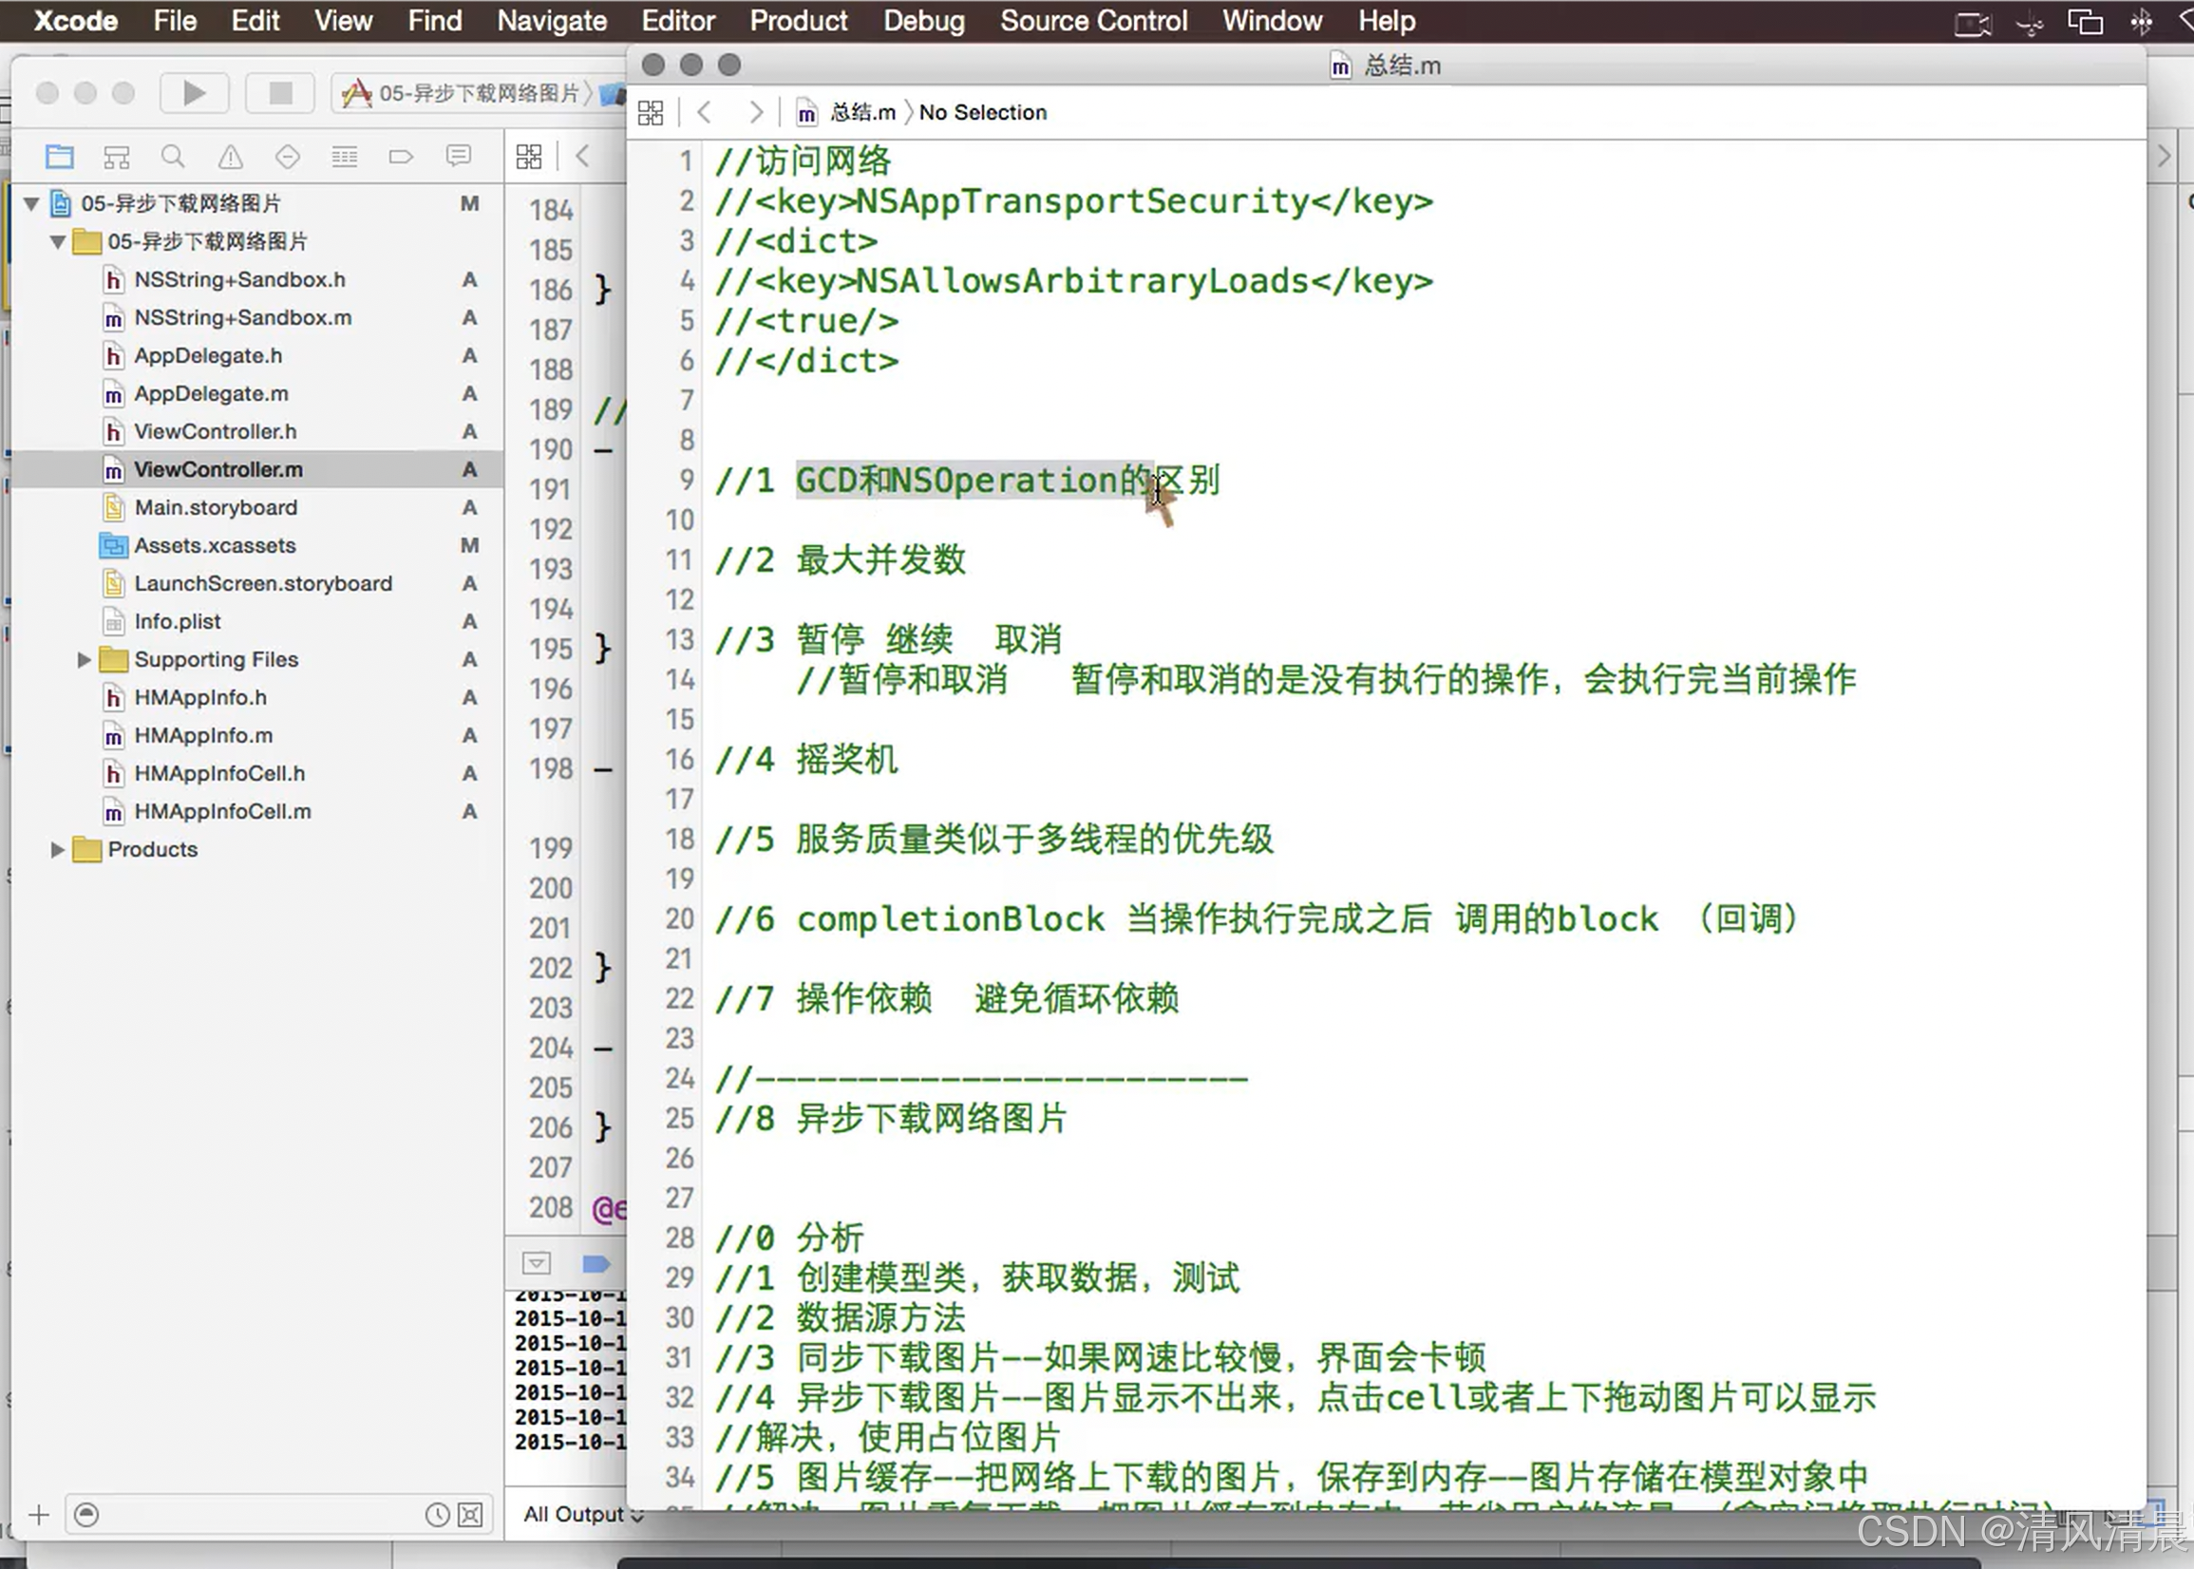Open the Symbol navigator icon
Image resolution: width=2194 pixels, height=1569 pixels.
click(117, 157)
